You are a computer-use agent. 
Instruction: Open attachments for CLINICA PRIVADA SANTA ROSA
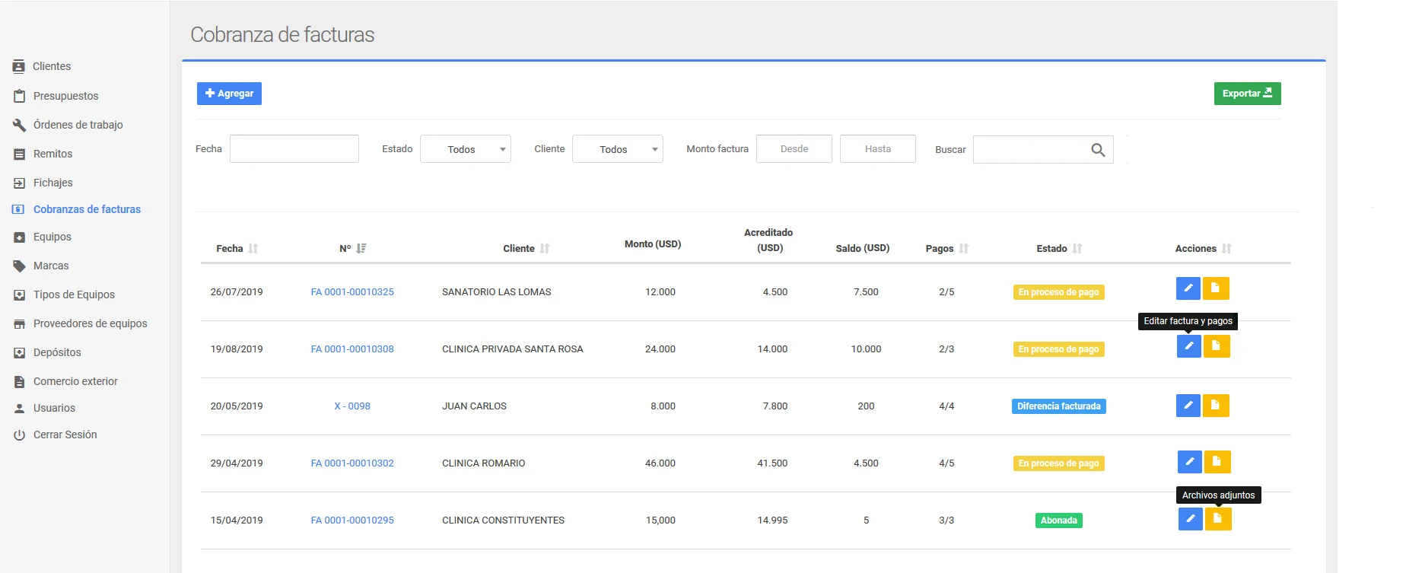pyautogui.click(x=1216, y=346)
